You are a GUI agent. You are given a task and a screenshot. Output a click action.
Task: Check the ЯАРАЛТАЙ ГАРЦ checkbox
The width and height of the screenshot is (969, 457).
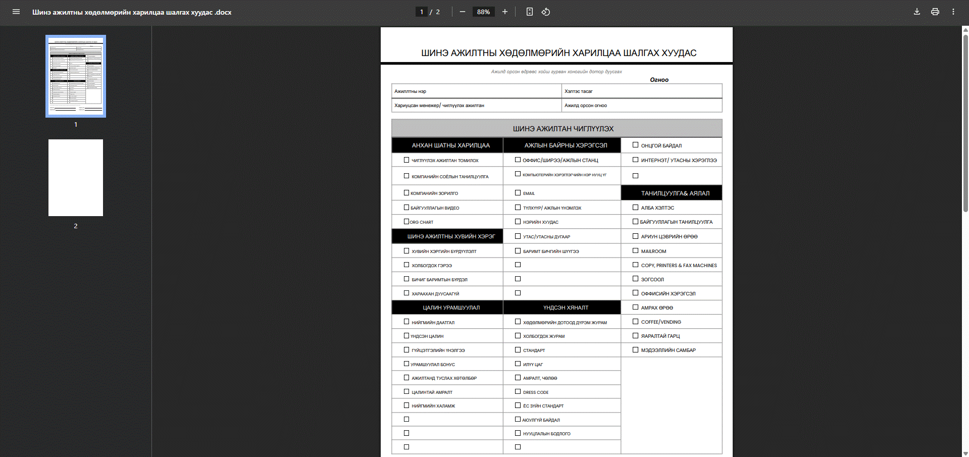tap(636, 335)
